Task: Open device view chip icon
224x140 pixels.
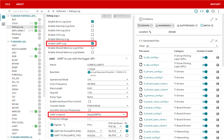Action: pyautogui.click(x=207, y=11)
